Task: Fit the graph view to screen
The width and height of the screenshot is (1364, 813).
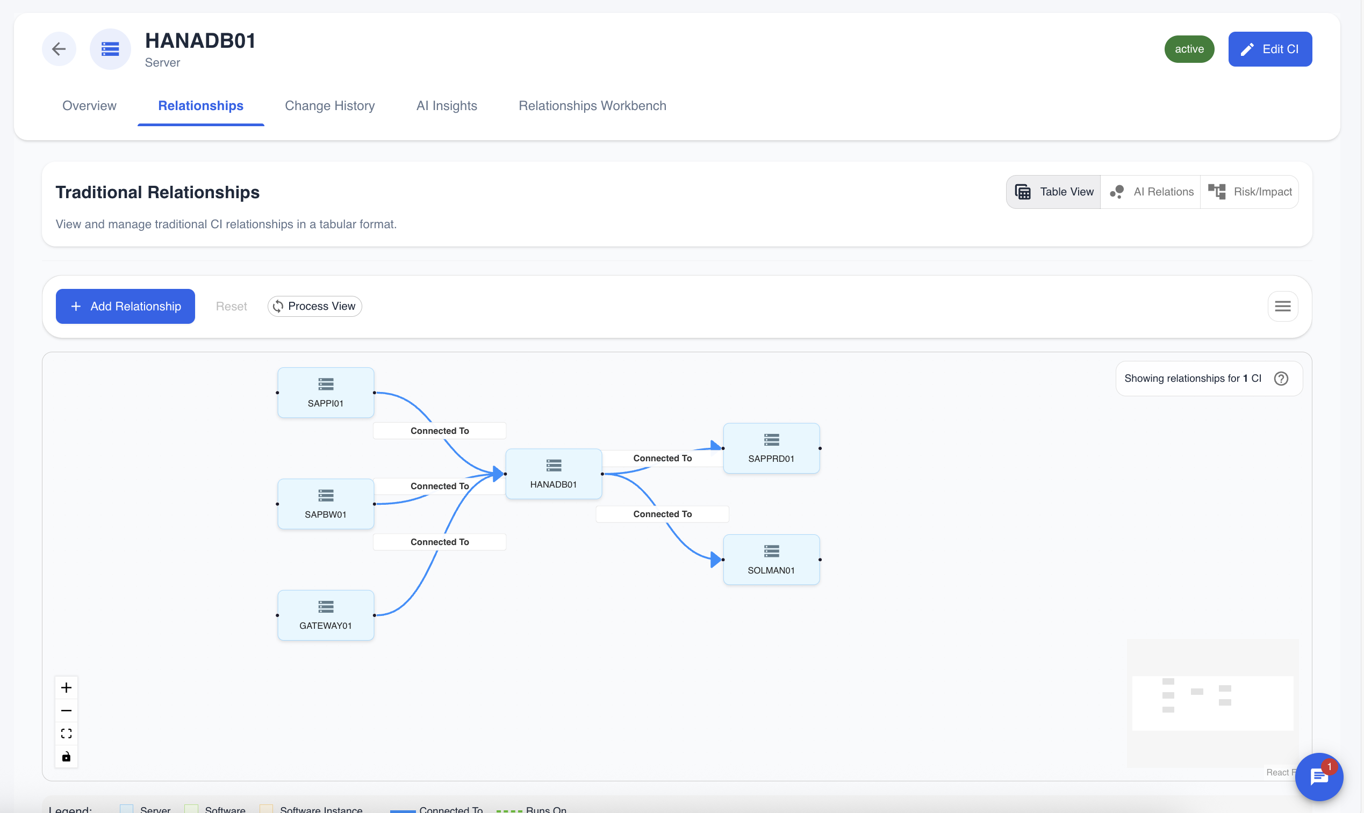Action: tap(66, 733)
